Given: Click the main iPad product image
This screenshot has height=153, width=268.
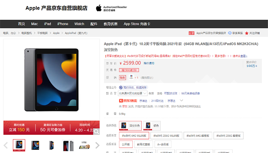Looking at the screenshot, I should point(52,80).
